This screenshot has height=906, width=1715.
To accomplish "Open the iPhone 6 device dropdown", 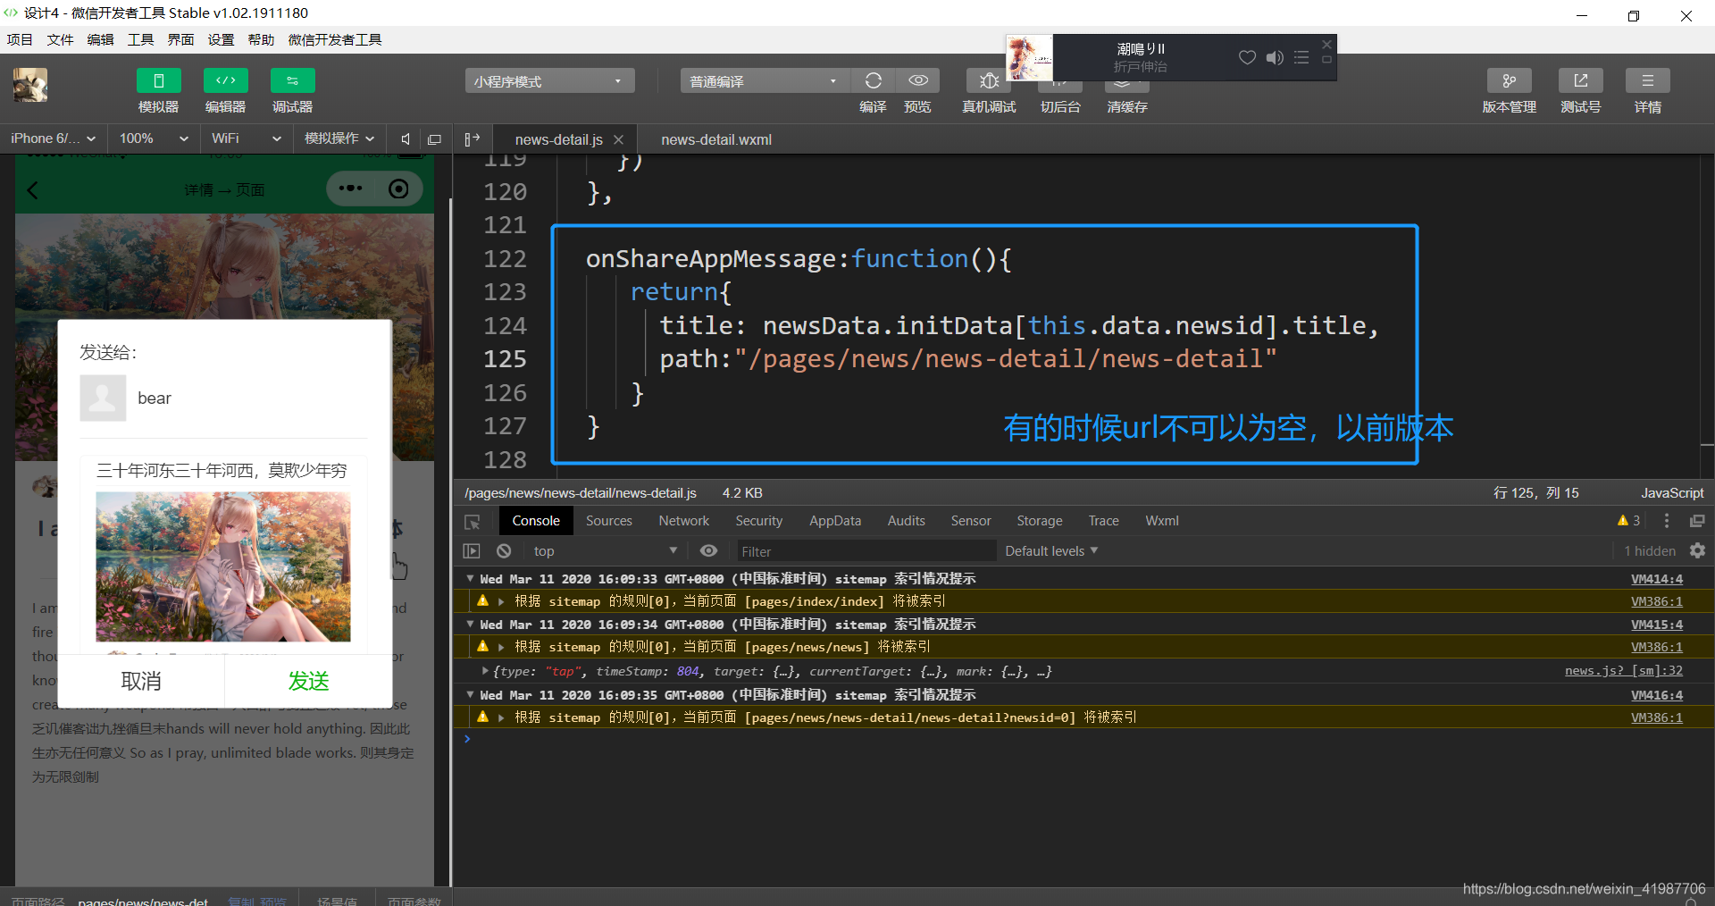I will pos(53,138).
